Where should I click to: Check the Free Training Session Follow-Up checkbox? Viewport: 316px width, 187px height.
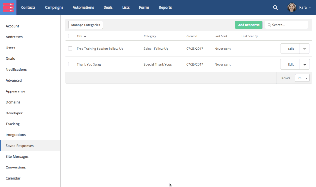click(70, 49)
